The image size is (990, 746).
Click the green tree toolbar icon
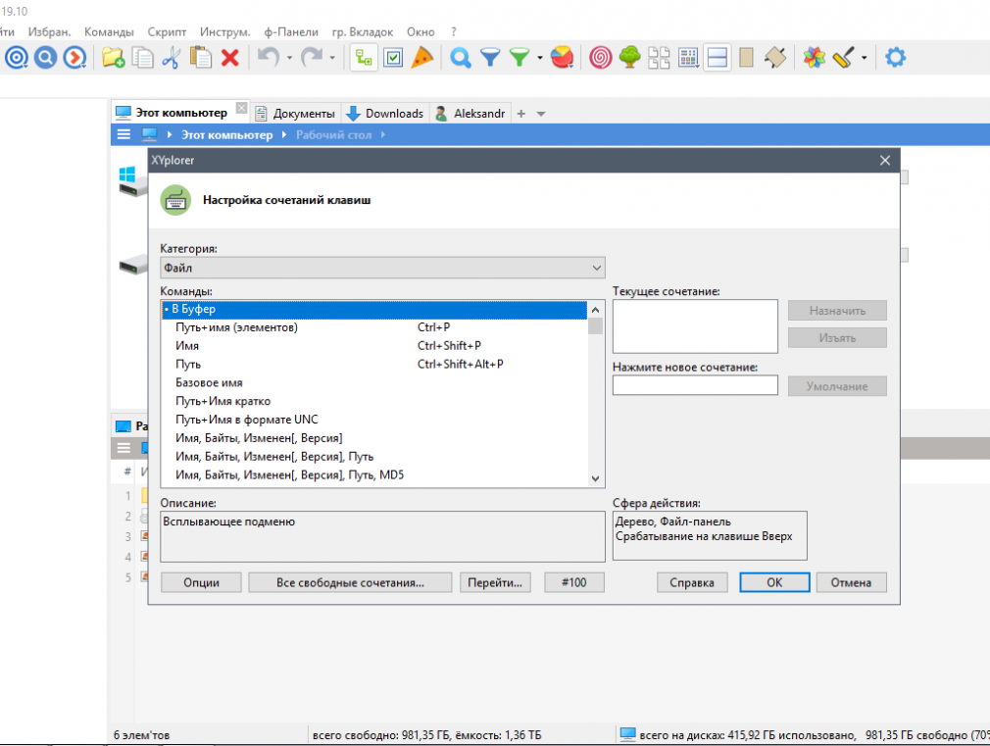tap(629, 58)
